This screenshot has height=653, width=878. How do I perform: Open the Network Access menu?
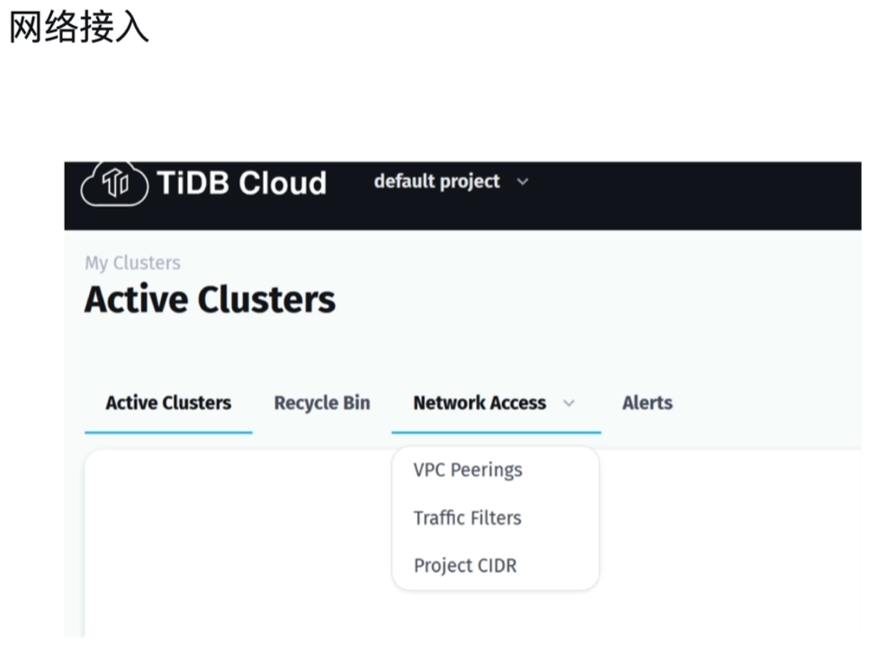coord(479,403)
